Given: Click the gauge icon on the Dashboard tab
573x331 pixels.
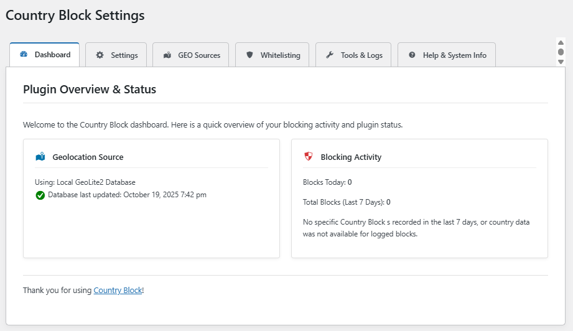Looking at the screenshot, I should tap(24, 55).
